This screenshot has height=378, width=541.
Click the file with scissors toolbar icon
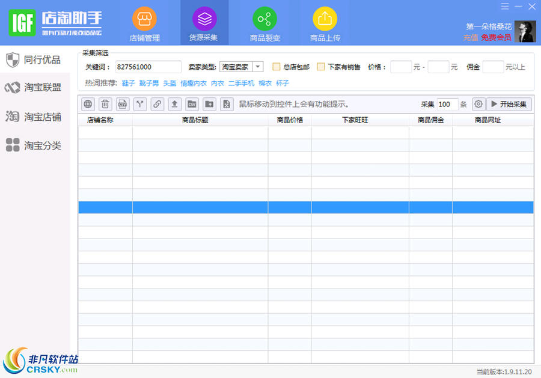click(x=227, y=104)
